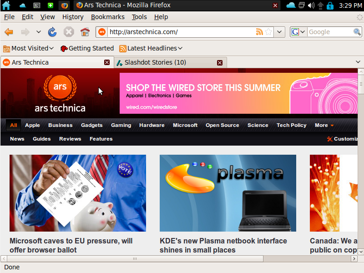364x273 pixels.
Task: Click the stop loading button
Action: [69, 32]
